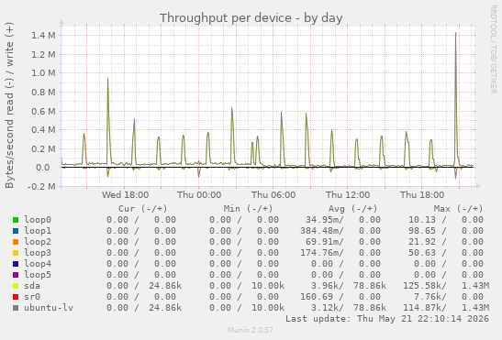Click the 'Munin 2.0.57' version text
The height and width of the screenshot is (340, 502).
(251, 330)
